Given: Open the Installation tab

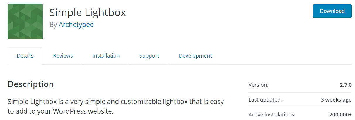Looking at the screenshot, I should click(x=106, y=55).
